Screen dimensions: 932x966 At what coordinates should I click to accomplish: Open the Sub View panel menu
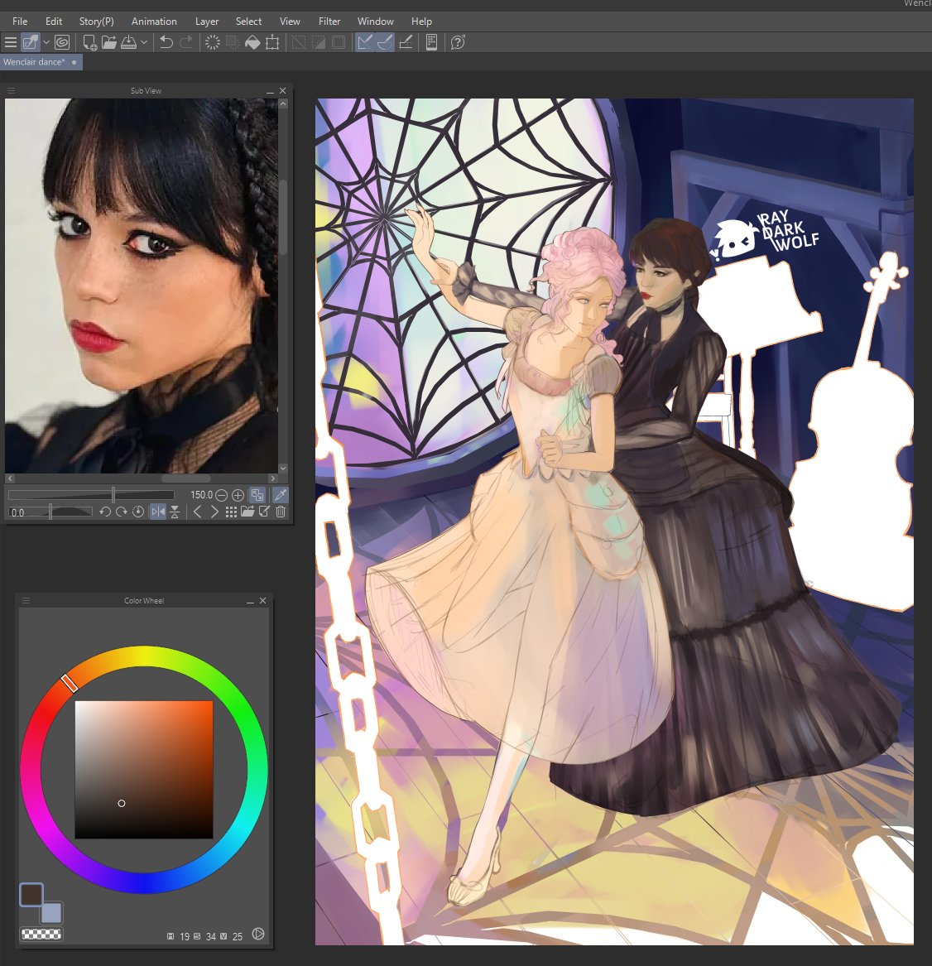11,90
